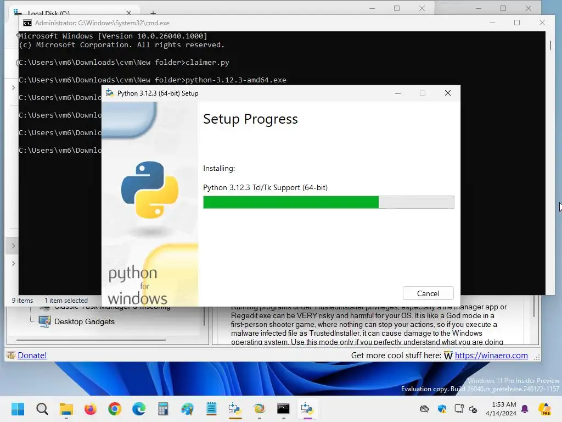This screenshot has width=562, height=422.
Task: Click the Python Setup title bar icon
Action: pyautogui.click(x=110, y=93)
